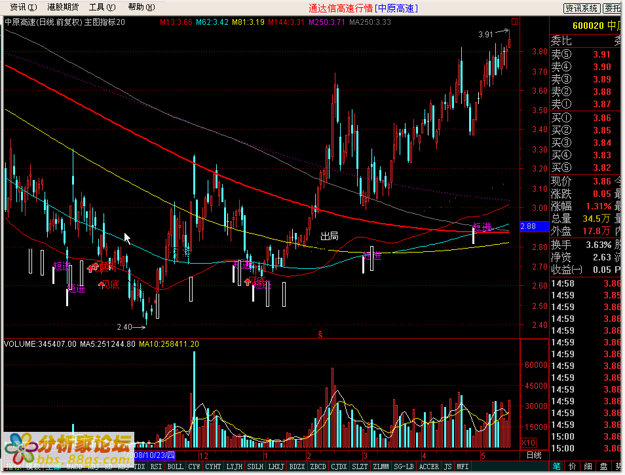Select the MFI indicator tab
This screenshot has height=475, width=625.
(x=463, y=466)
